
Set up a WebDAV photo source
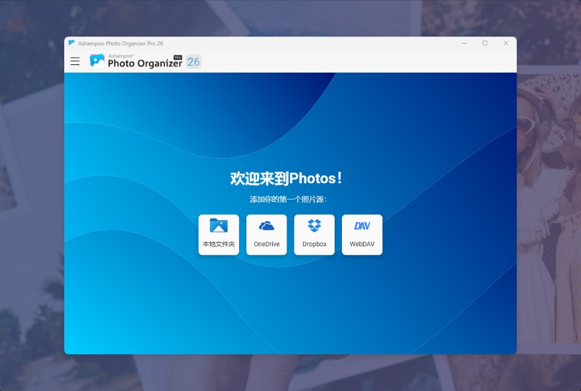[362, 234]
